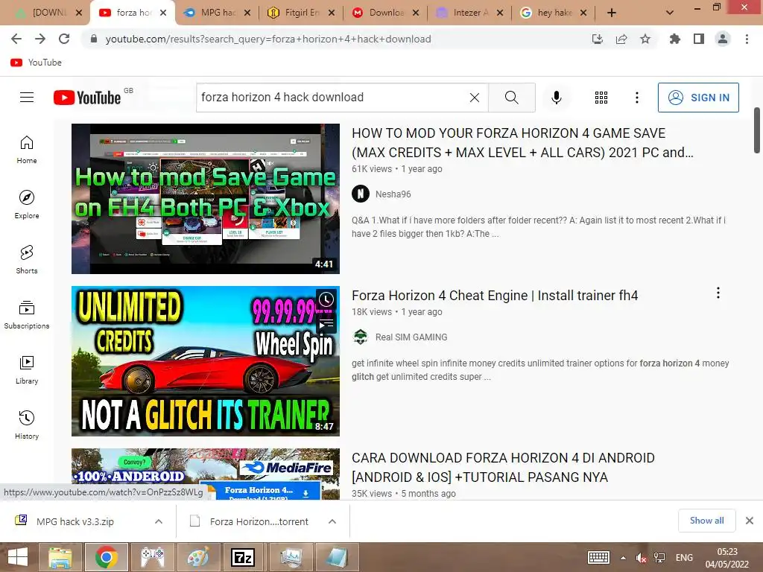Open History in the left sidebar

coord(27,425)
